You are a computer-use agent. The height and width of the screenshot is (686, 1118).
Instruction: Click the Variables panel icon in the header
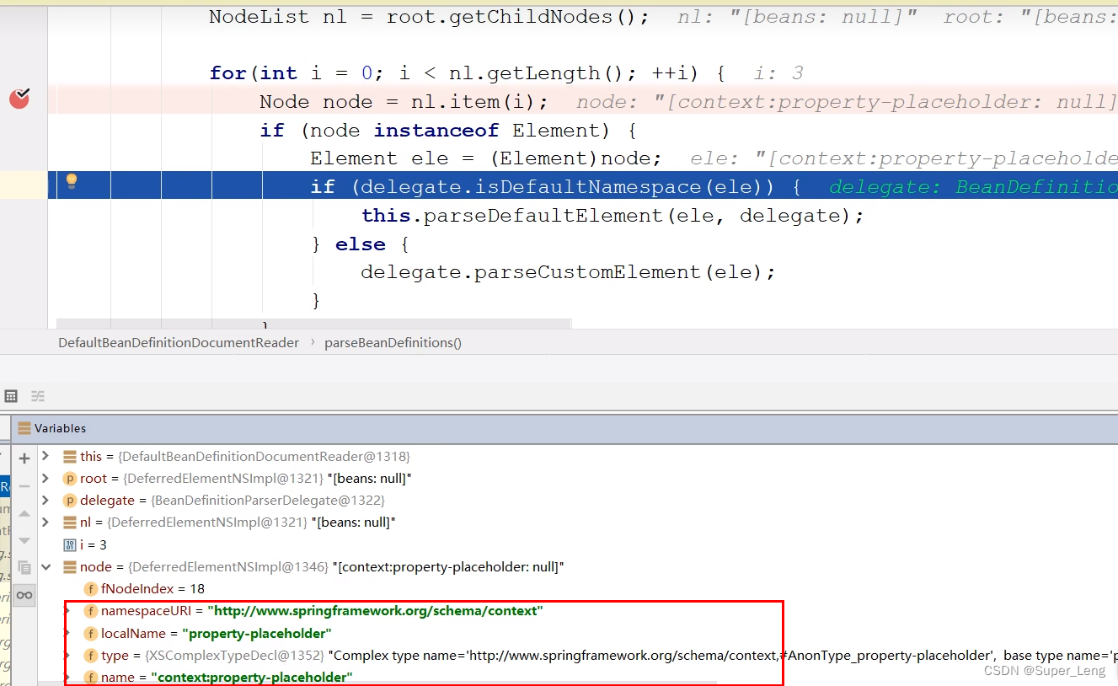point(24,428)
